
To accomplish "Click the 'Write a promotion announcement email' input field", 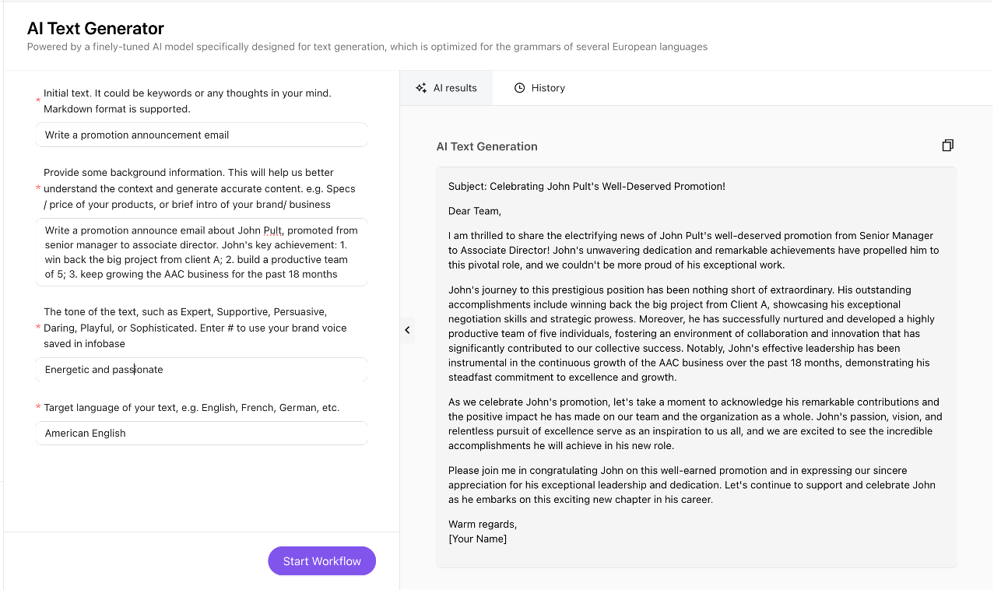I will click(201, 134).
